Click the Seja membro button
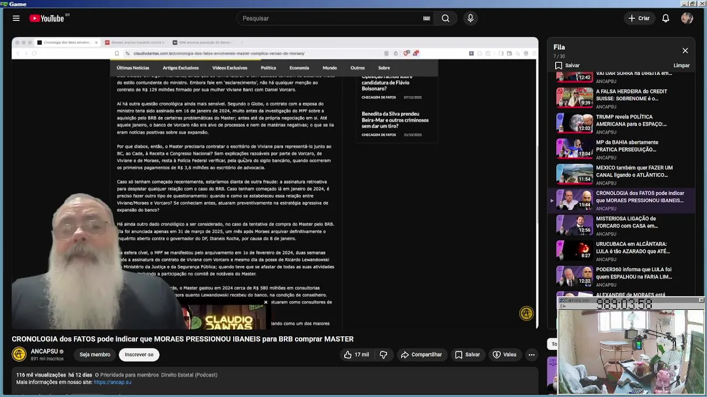 [x=94, y=355]
